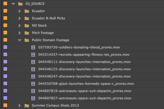Select the 03_SOURCE bin name
This screenshot has height=109, width=164.
tap(35, 4)
